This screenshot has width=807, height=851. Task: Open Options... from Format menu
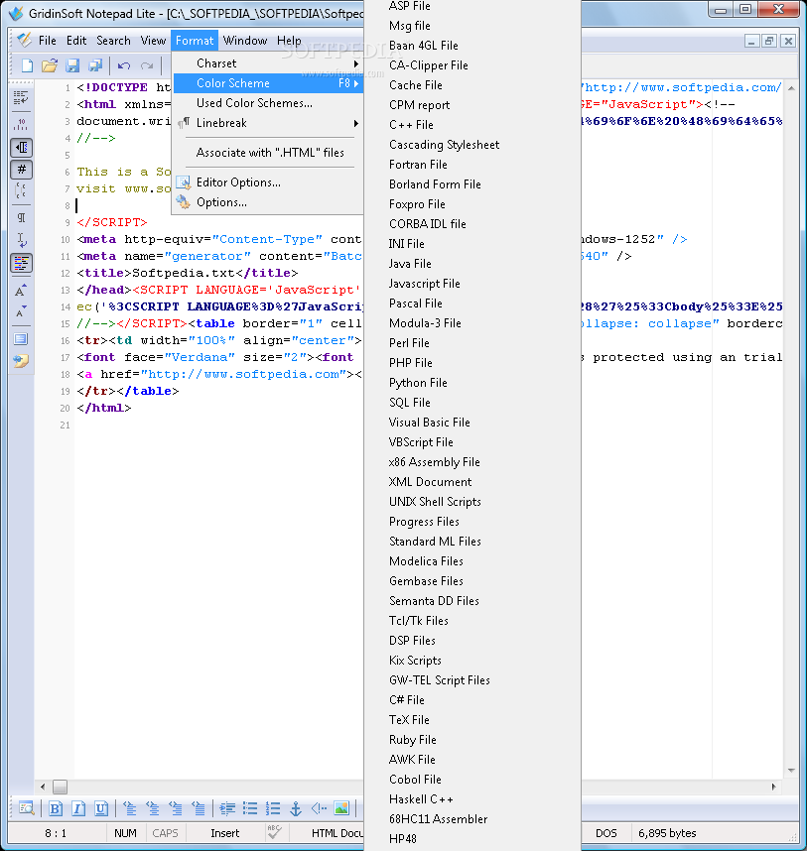268,202
